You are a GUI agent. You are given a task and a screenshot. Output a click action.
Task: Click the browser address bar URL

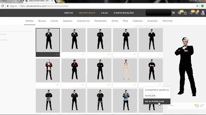pyautogui.click(x=44, y=6)
